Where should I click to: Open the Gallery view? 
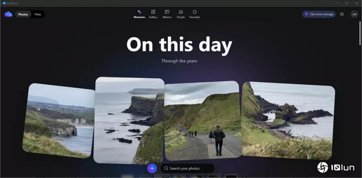[x=153, y=14]
